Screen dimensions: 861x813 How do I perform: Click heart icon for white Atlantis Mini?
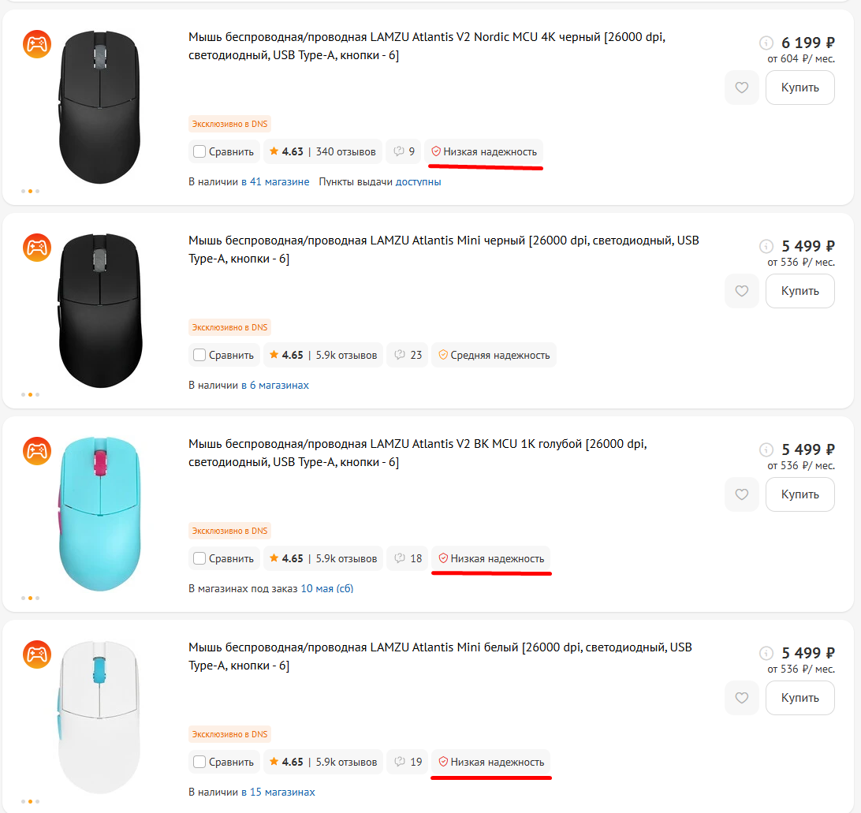(741, 698)
